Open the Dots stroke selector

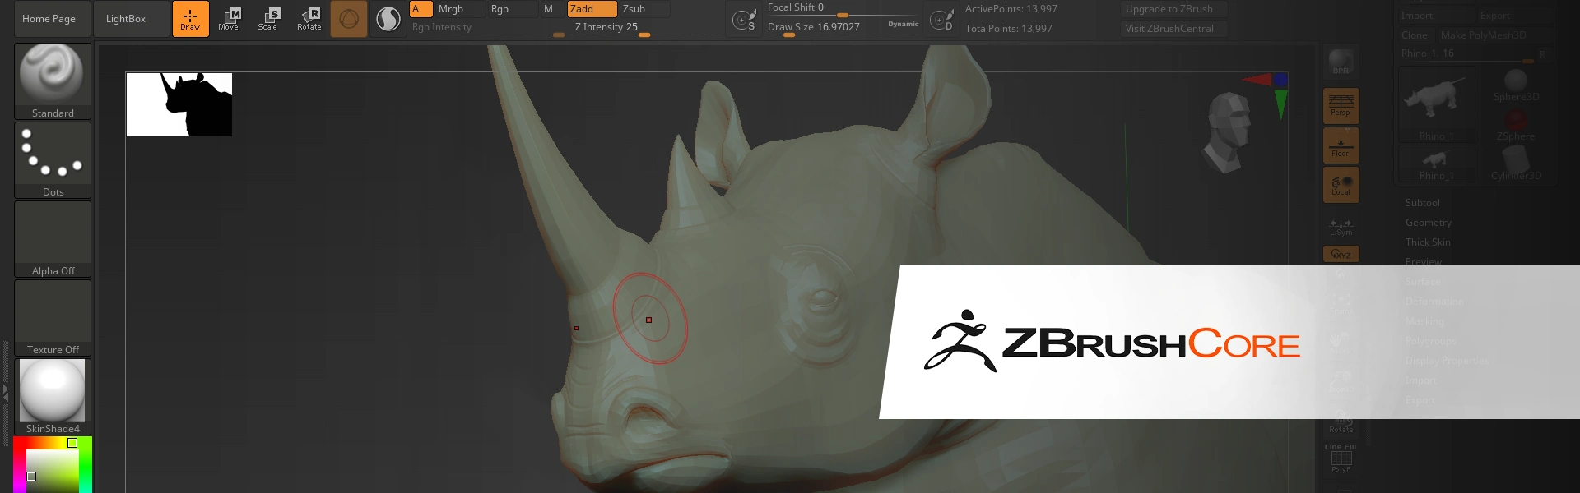tap(53, 159)
